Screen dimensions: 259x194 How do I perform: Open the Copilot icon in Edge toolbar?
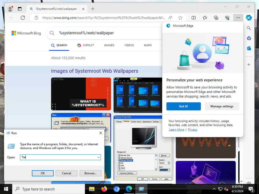249,18
